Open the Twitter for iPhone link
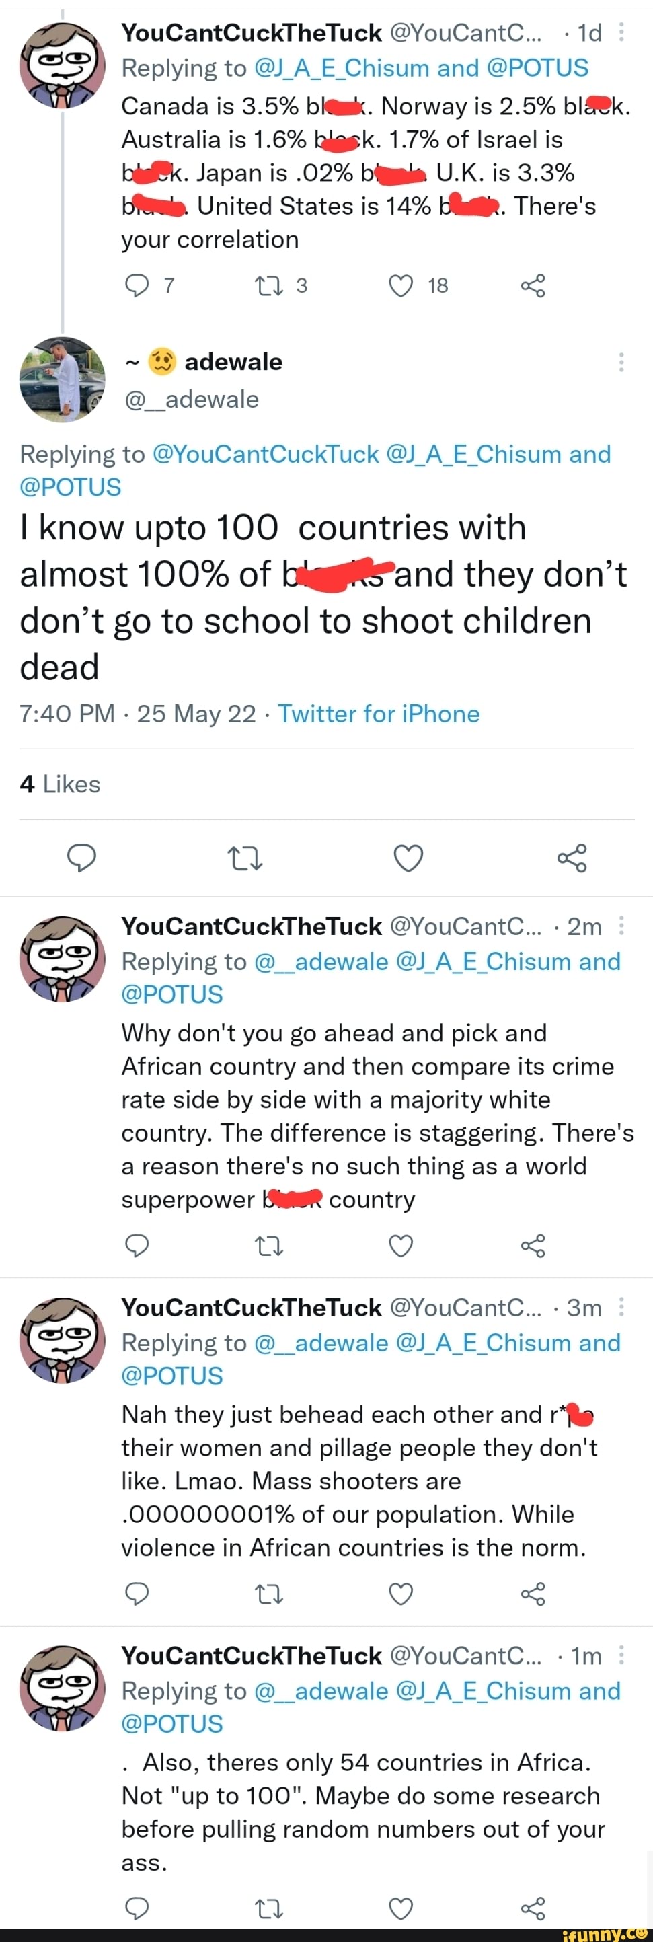This screenshot has width=653, height=1942. (379, 714)
